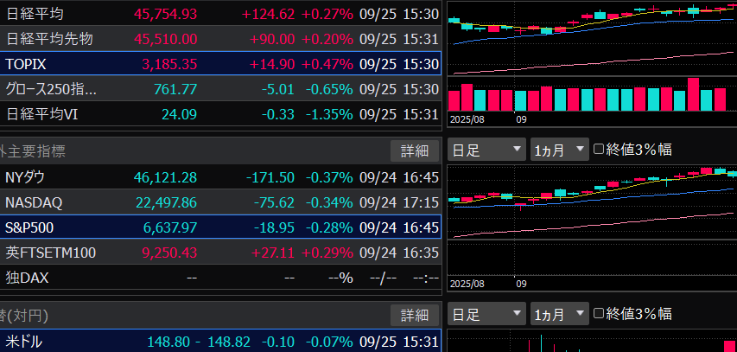This screenshot has height=352, width=737.
Task: Click the tallest red volume bar in top chart
Action: (x=692, y=94)
